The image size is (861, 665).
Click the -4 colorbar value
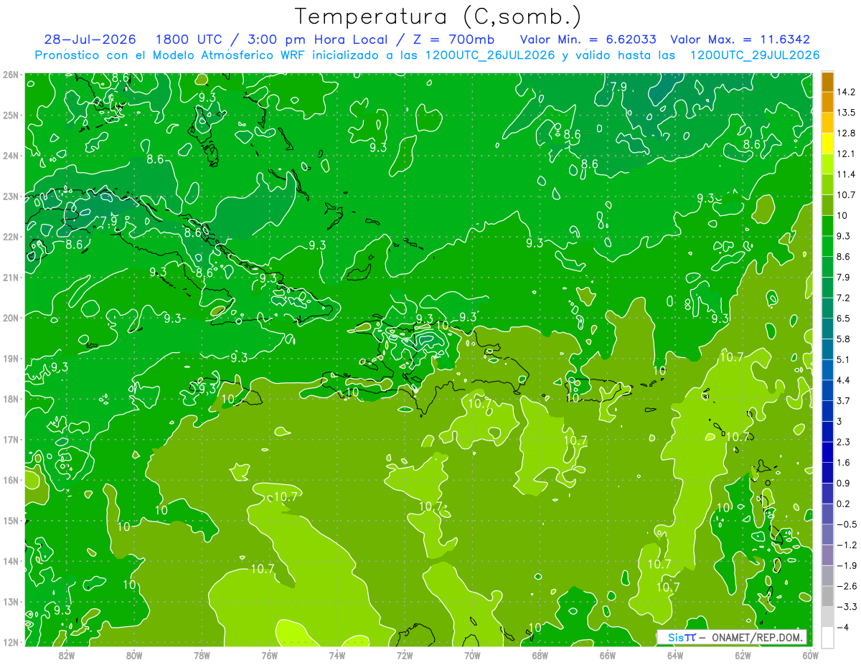point(842,628)
